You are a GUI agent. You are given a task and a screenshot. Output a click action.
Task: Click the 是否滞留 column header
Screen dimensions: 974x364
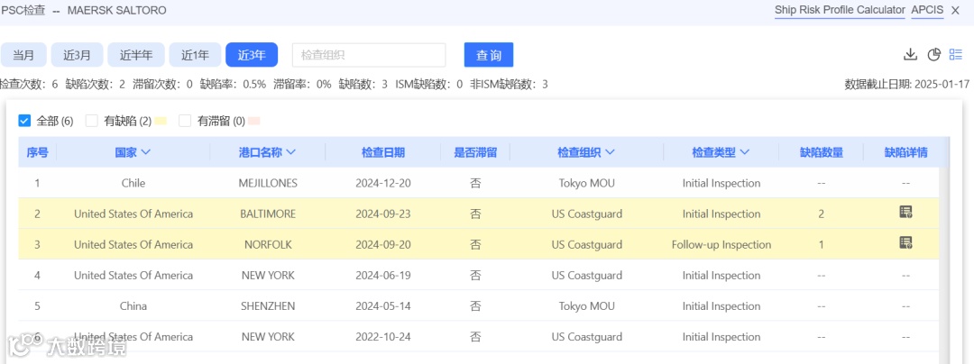[x=475, y=152]
